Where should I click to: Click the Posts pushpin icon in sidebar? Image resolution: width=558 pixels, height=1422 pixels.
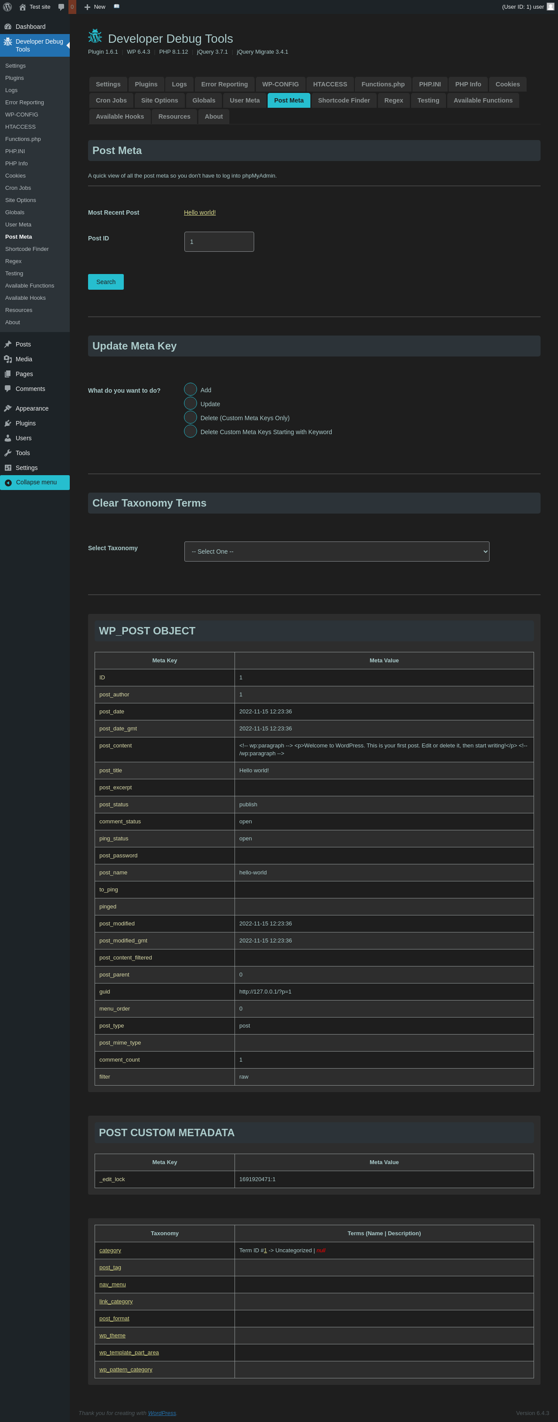tap(8, 344)
